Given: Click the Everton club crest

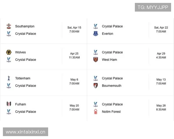Looking at the screenshot, I should tap(96, 34).
